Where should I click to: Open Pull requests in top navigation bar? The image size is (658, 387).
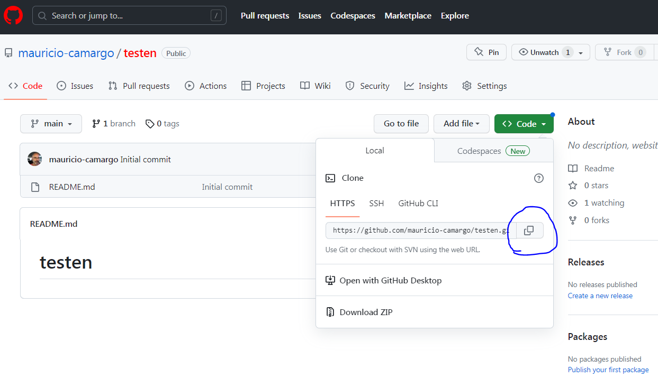pyautogui.click(x=265, y=16)
